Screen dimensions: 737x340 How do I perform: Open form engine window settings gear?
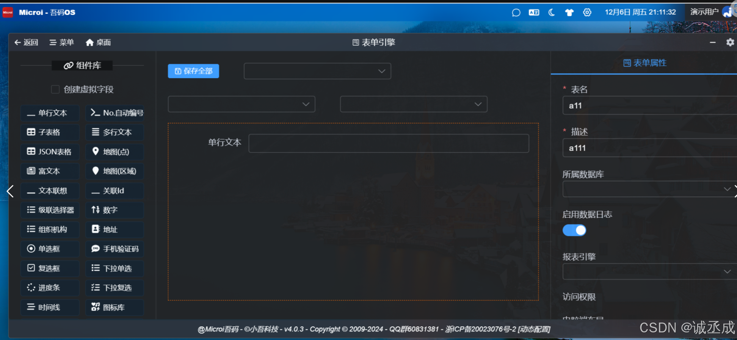click(x=730, y=42)
